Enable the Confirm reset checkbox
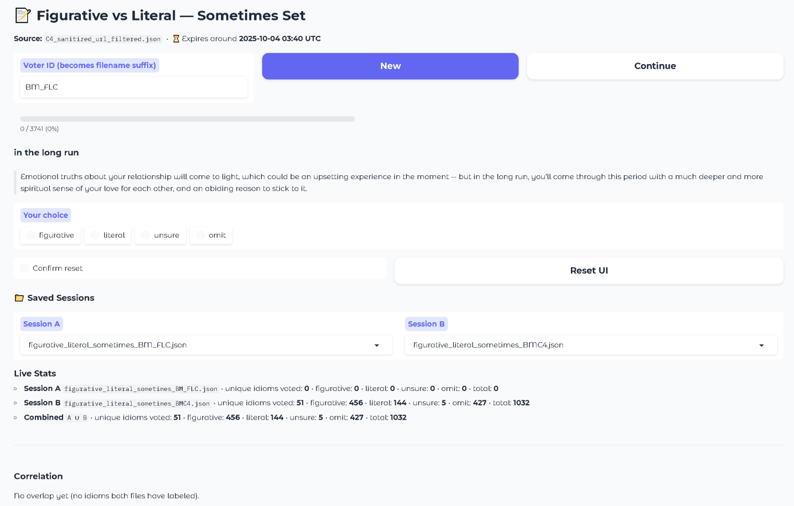Image resolution: width=794 pixels, height=506 pixels. point(24,268)
